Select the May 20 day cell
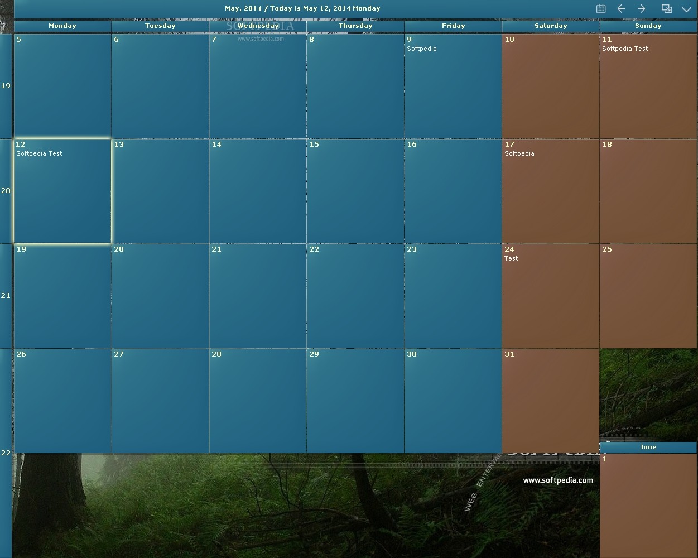 click(x=160, y=296)
